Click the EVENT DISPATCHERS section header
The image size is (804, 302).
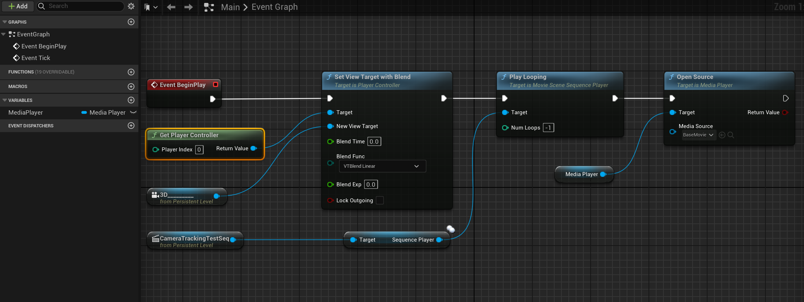point(31,126)
